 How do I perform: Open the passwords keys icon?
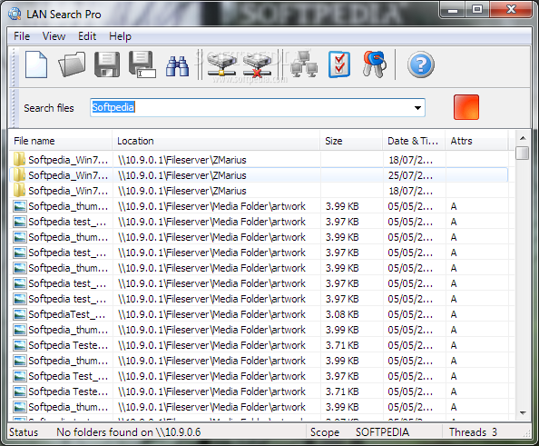pos(375,64)
